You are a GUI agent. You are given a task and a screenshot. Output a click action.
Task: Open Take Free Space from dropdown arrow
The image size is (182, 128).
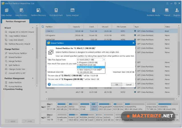[104, 60]
